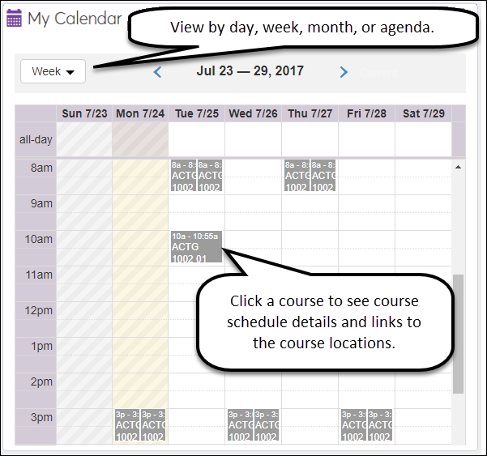Viewport: 487px width, 456px height.
Task: Go to previous week arrow
Action: [158, 72]
